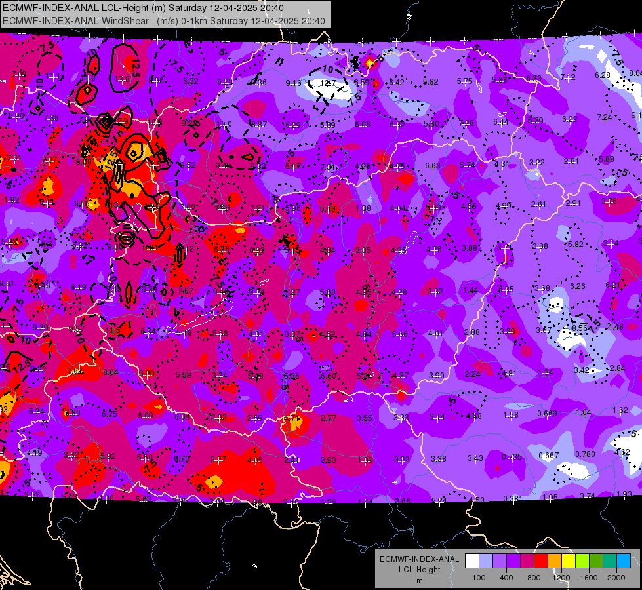
Task: Click the wind shear value '6.26'
Action: [577, 286]
